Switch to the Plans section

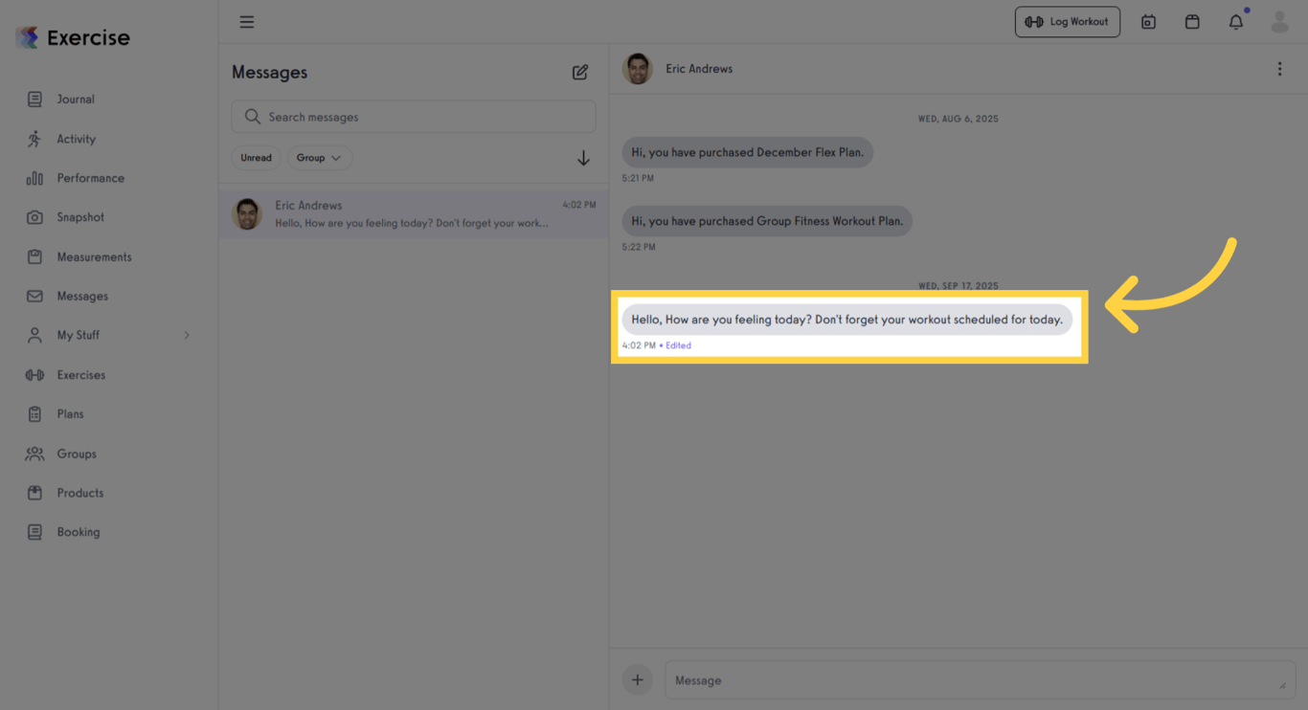(x=68, y=413)
